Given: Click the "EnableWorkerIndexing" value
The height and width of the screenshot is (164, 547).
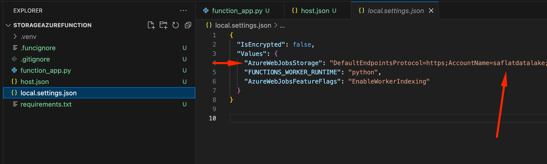Looking at the screenshot, I should coord(389,81).
